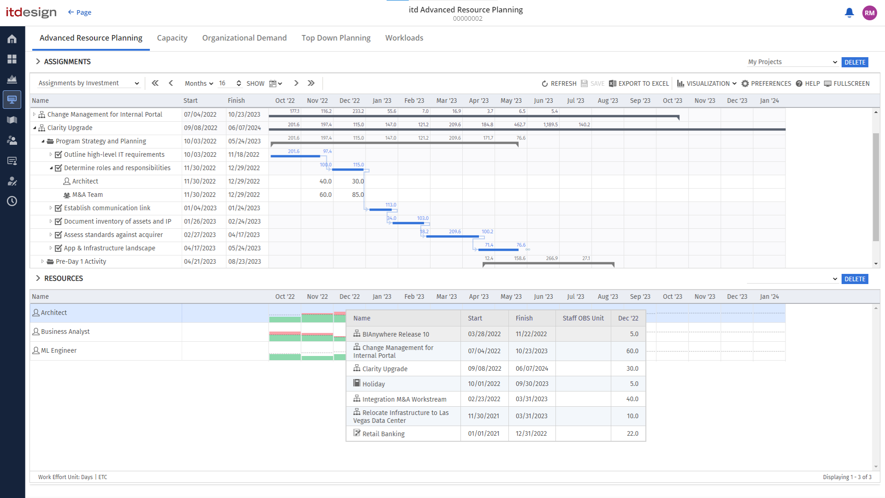Open the notifications bell

849,13
